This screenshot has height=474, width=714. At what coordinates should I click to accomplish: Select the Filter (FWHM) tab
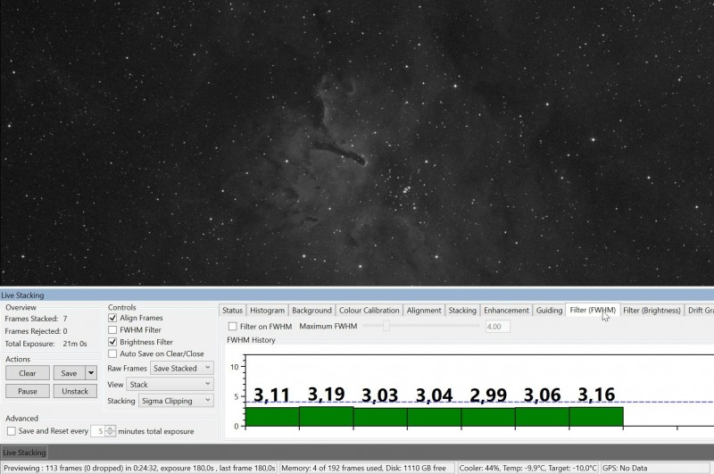coord(593,310)
